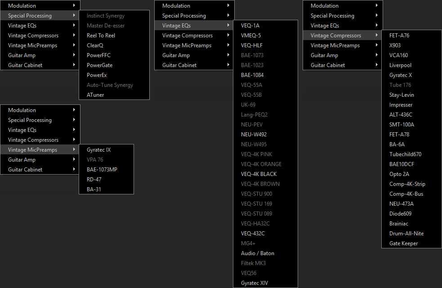Choose Tubechild670 compressor
This screenshot has width=442, height=288.
pos(411,154)
